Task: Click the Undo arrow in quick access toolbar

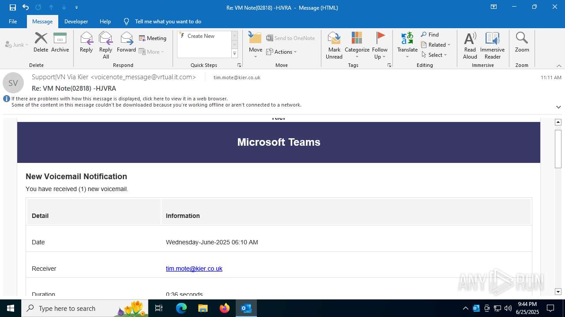Action: (26, 7)
